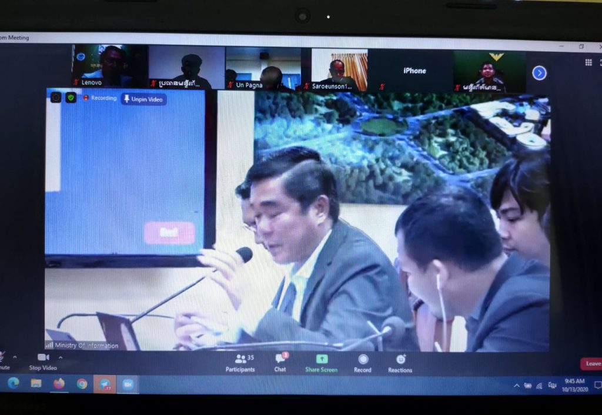Click the green Share Screen icon
The width and height of the screenshot is (602, 415).
coord(321,359)
